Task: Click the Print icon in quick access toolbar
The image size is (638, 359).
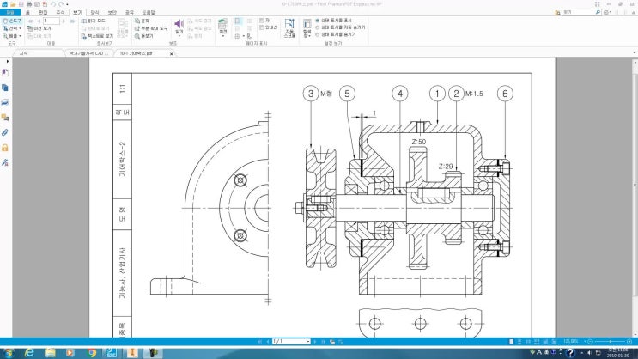Action: coord(29,4)
